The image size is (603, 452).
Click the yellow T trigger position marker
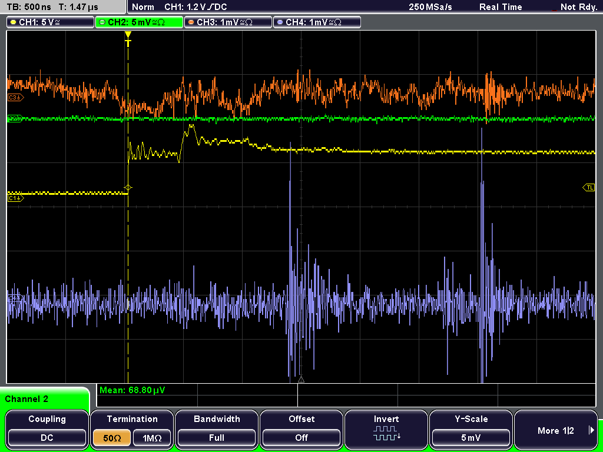point(128,39)
